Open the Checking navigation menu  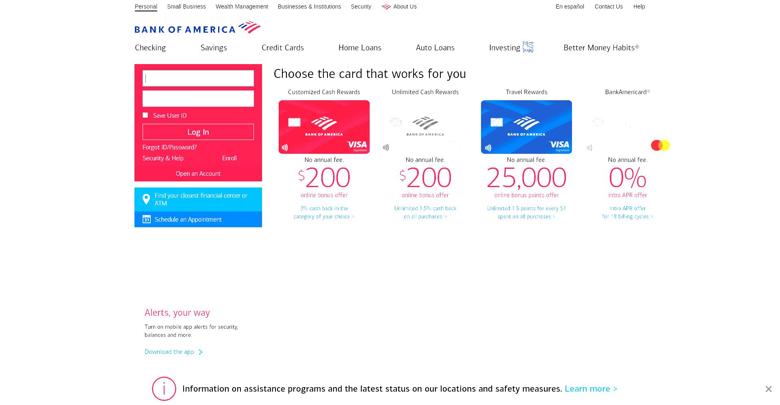coord(150,47)
